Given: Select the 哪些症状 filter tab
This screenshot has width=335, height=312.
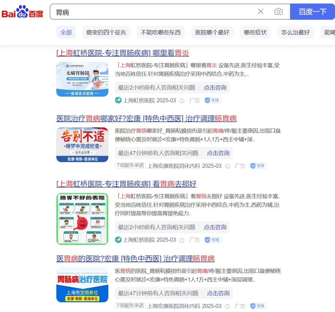Looking at the screenshot, I should click(x=255, y=32).
